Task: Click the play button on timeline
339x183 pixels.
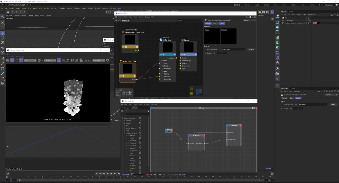Action: coord(108,173)
